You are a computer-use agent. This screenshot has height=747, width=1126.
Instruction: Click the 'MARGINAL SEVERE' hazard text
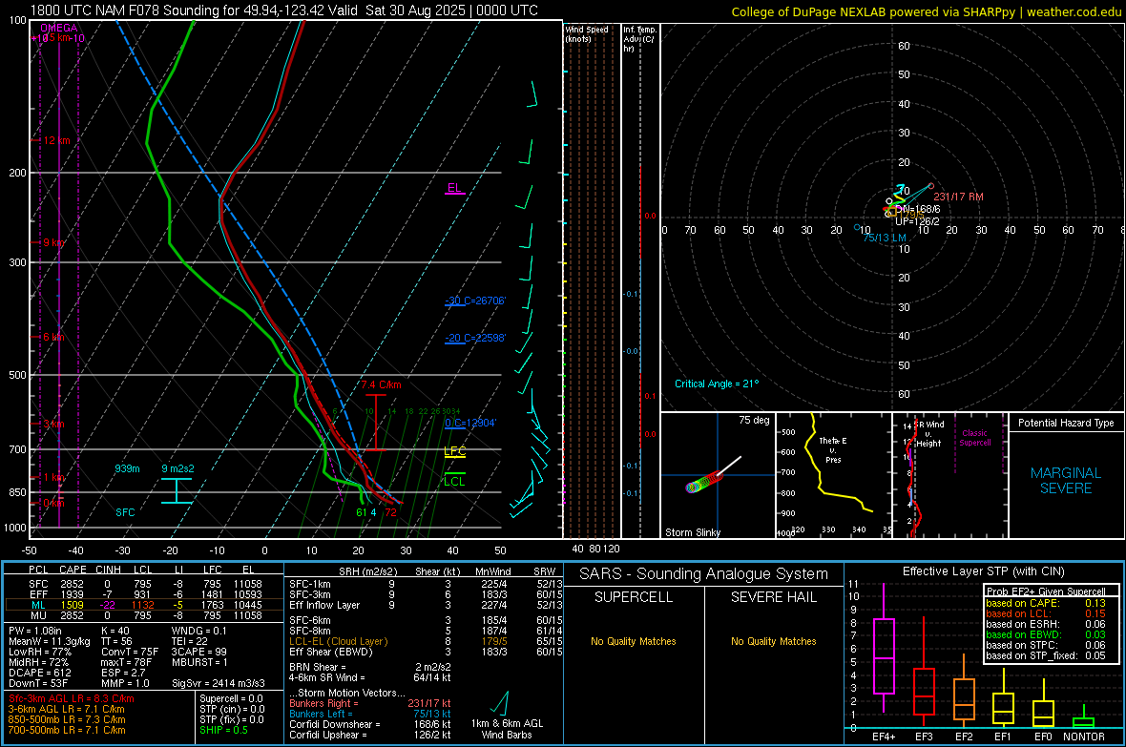tap(1066, 481)
